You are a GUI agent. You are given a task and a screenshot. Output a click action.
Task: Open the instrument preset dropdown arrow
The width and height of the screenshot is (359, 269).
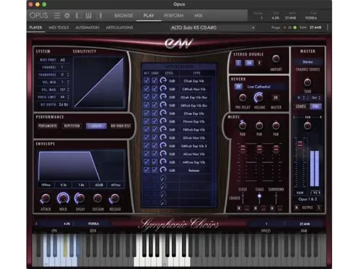coord(253,27)
